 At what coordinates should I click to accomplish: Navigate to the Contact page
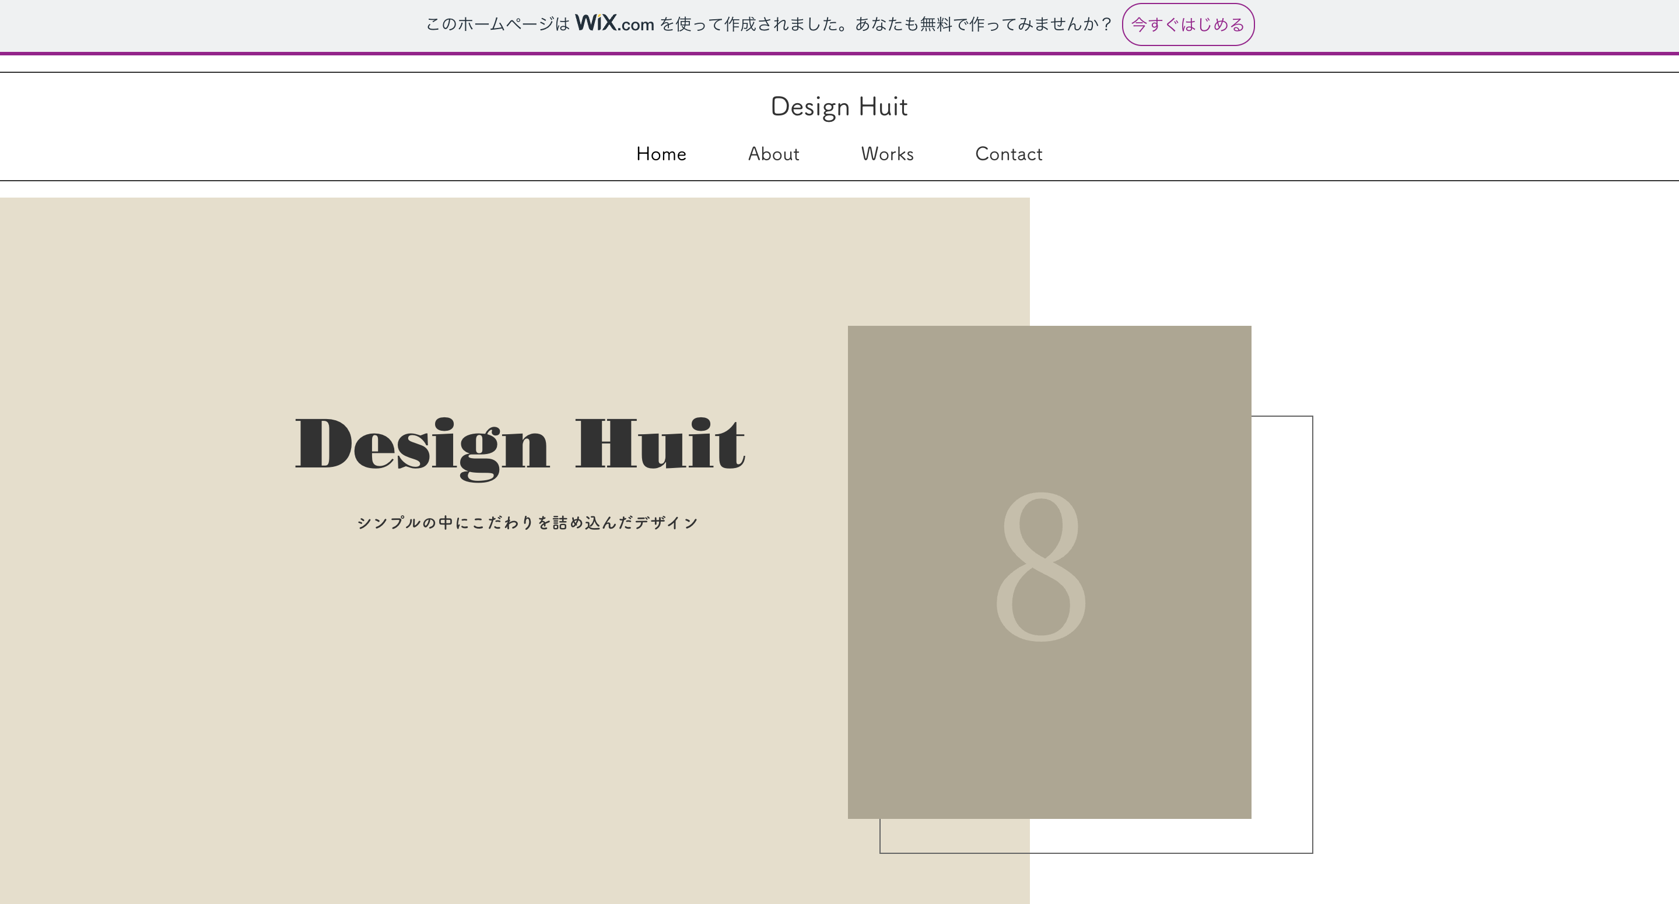click(1008, 154)
